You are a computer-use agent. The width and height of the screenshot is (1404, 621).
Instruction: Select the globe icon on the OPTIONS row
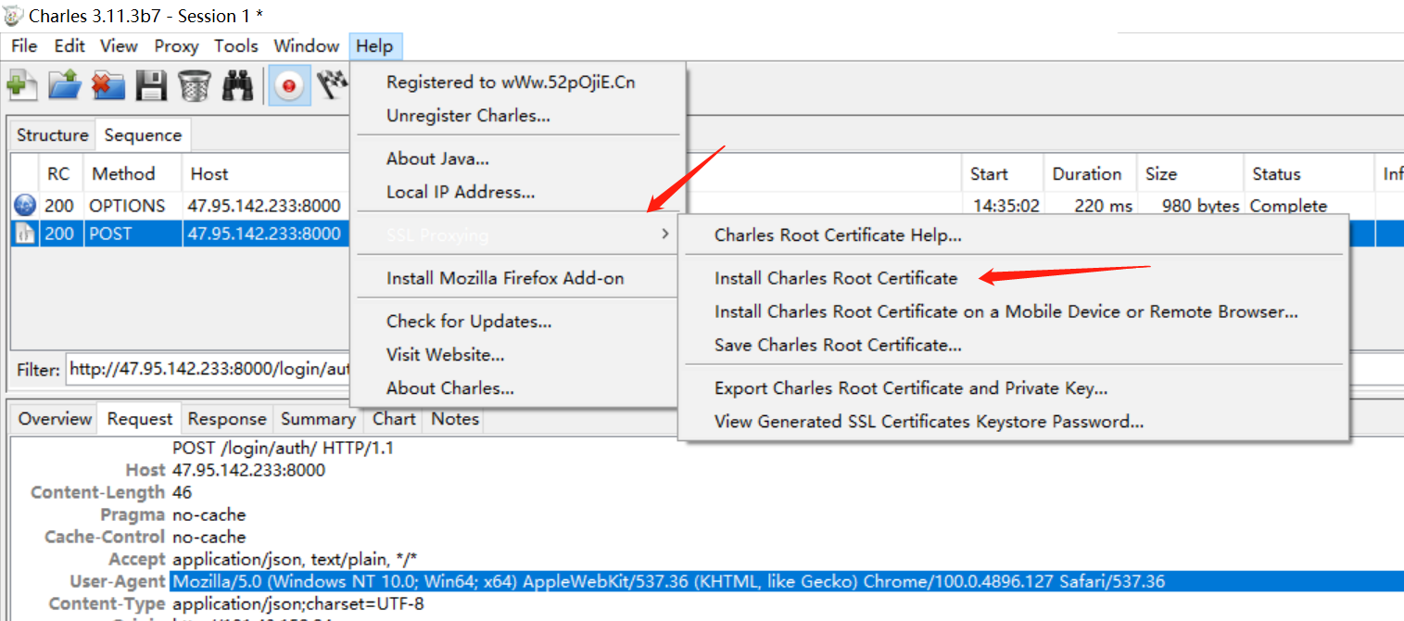tap(25, 206)
